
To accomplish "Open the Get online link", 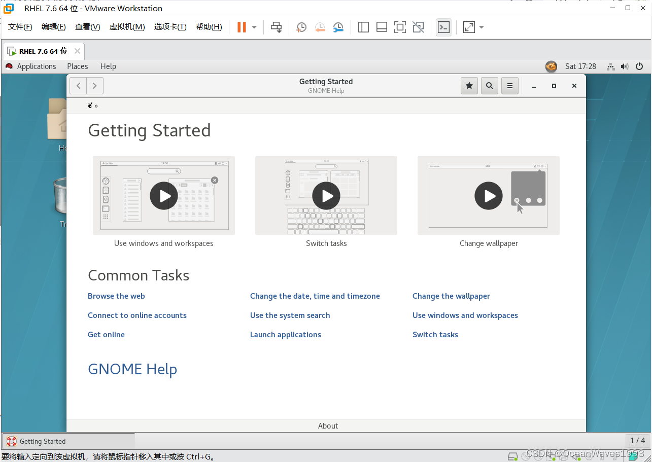I will tap(106, 335).
